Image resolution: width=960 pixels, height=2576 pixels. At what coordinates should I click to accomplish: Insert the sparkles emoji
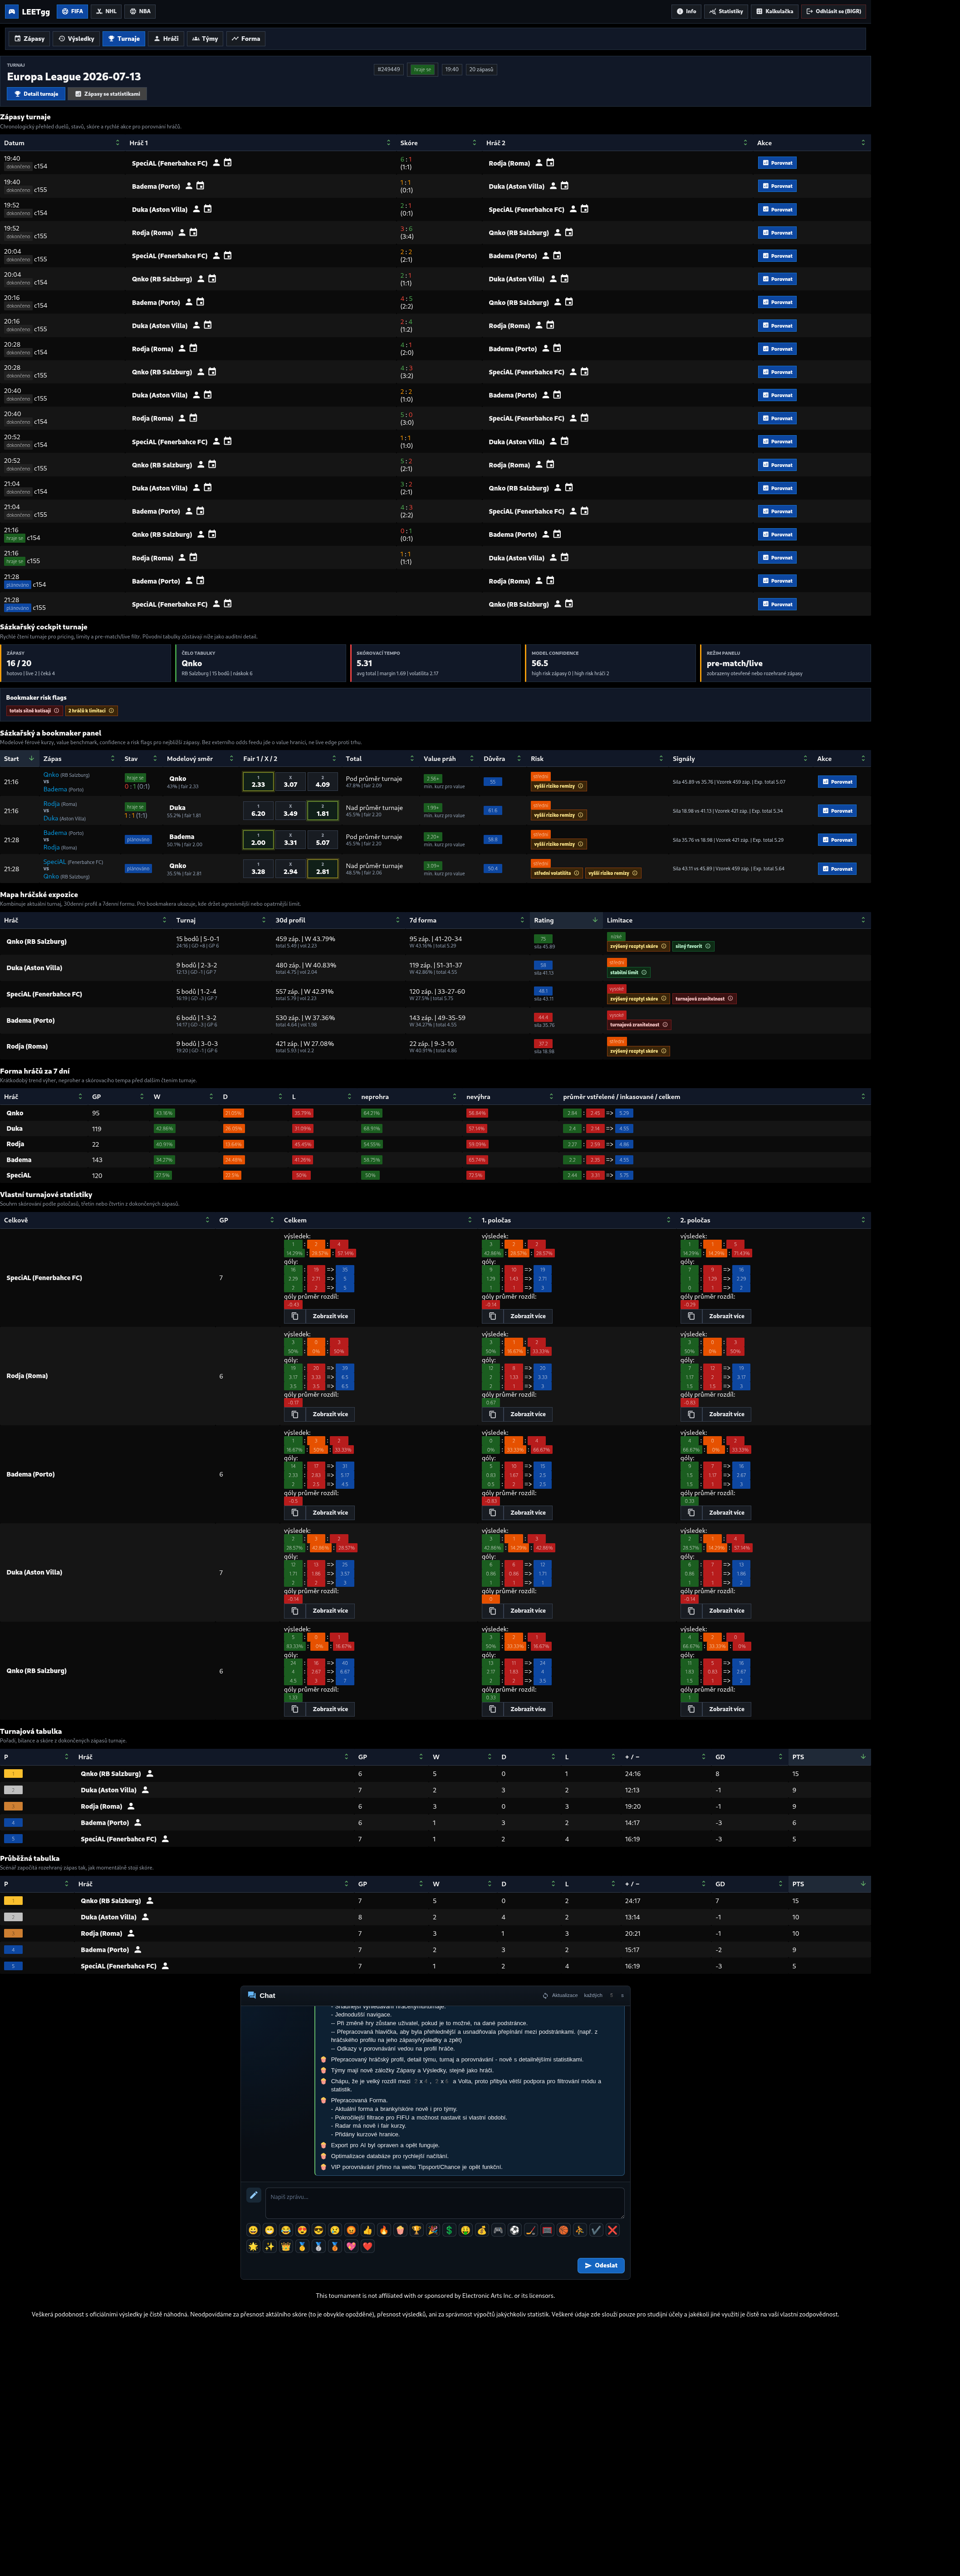270,2246
